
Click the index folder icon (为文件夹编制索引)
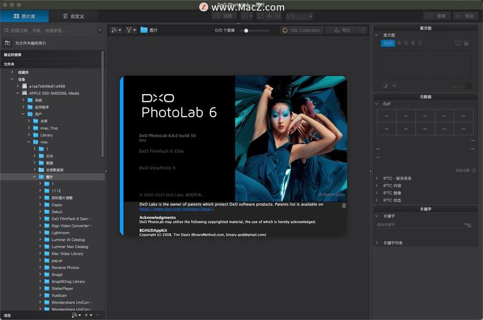pos(8,43)
